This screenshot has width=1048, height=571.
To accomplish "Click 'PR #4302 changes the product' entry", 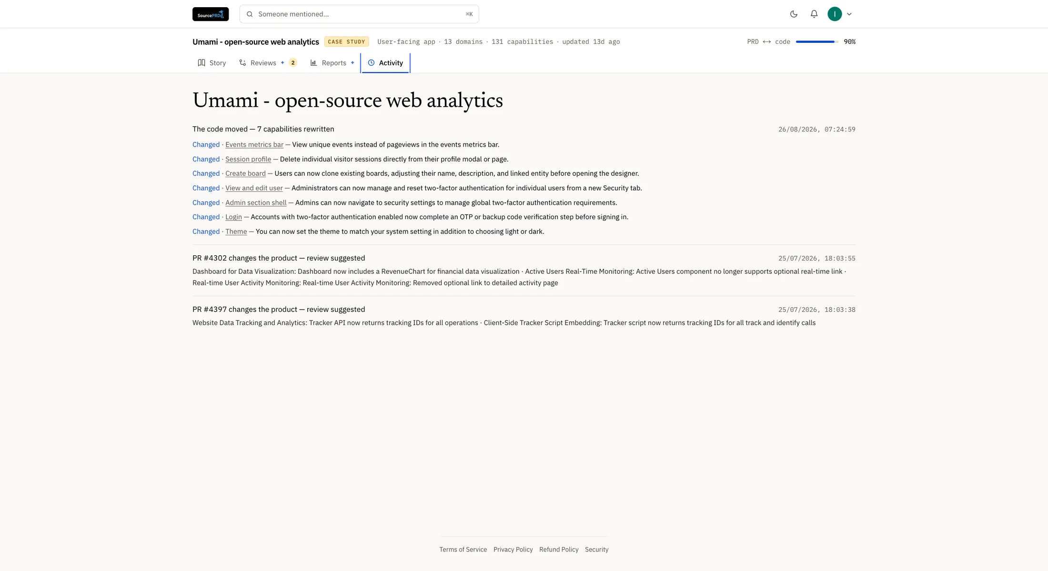I will [x=279, y=258].
